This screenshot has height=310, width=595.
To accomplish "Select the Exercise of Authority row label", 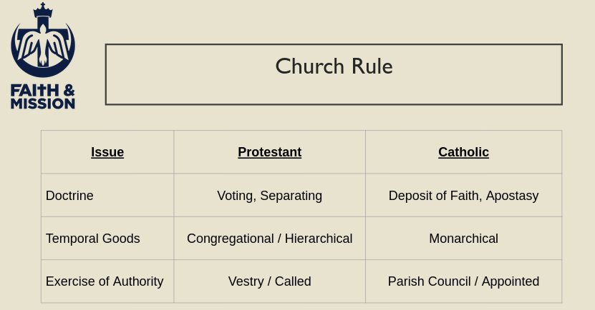I will (x=105, y=281).
